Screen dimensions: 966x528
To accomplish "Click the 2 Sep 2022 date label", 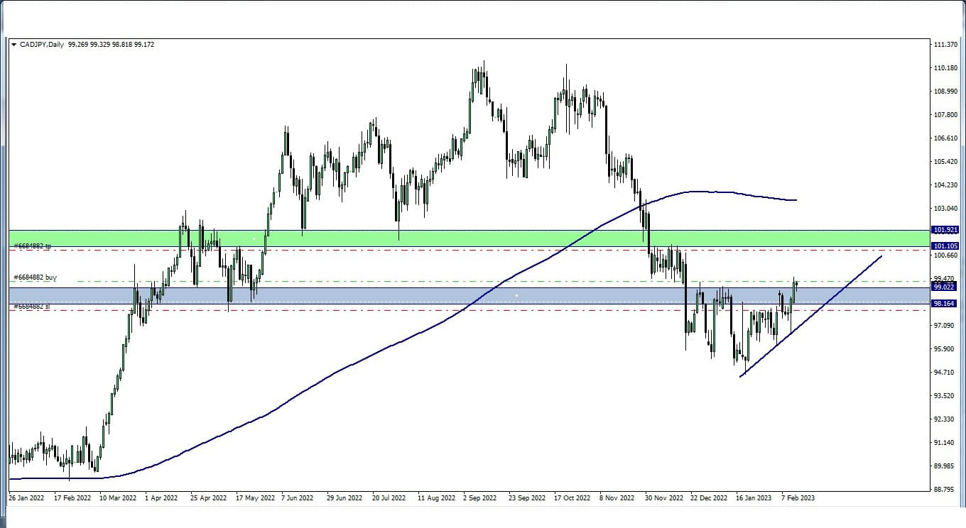I will coord(480,498).
